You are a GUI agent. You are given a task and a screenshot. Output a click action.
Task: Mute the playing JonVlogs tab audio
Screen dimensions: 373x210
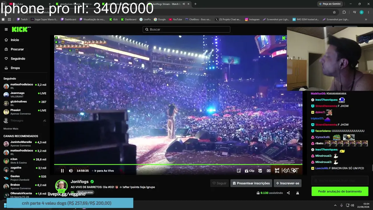tap(184, 4)
